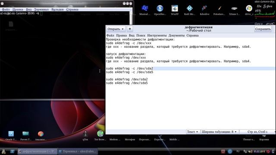This screenshot has width=276, height=155.
Task: Click the 'sudo e4defrag -c /dev/sda5' line
Action: click(129, 72)
